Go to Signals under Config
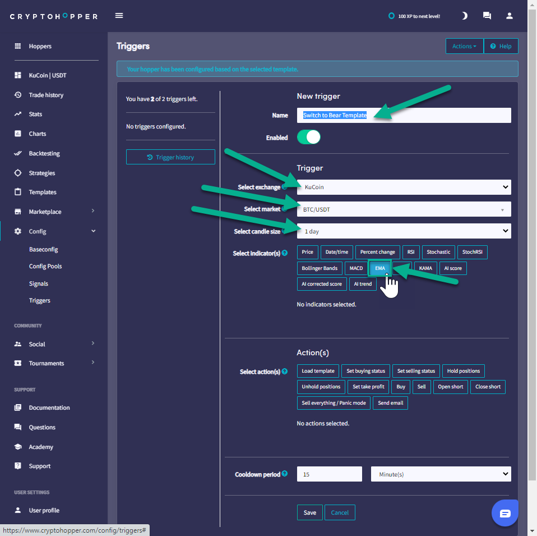The width and height of the screenshot is (537, 536). 39,283
